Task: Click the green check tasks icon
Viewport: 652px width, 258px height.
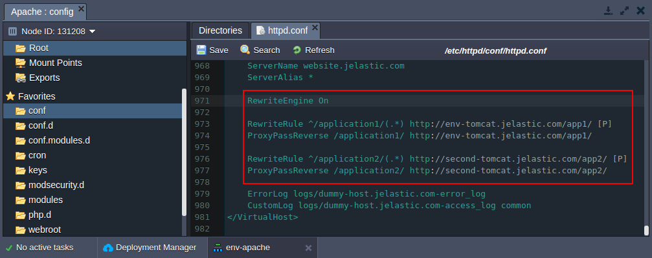Action: point(8,248)
